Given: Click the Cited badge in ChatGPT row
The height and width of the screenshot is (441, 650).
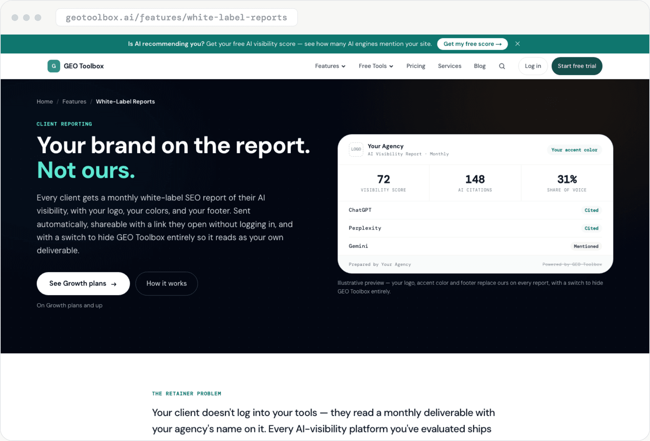Looking at the screenshot, I should click(591, 210).
